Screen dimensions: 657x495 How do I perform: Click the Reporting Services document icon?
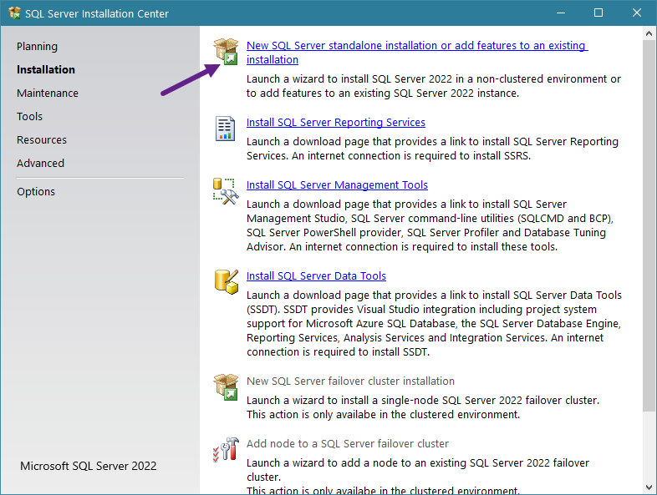pos(225,129)
